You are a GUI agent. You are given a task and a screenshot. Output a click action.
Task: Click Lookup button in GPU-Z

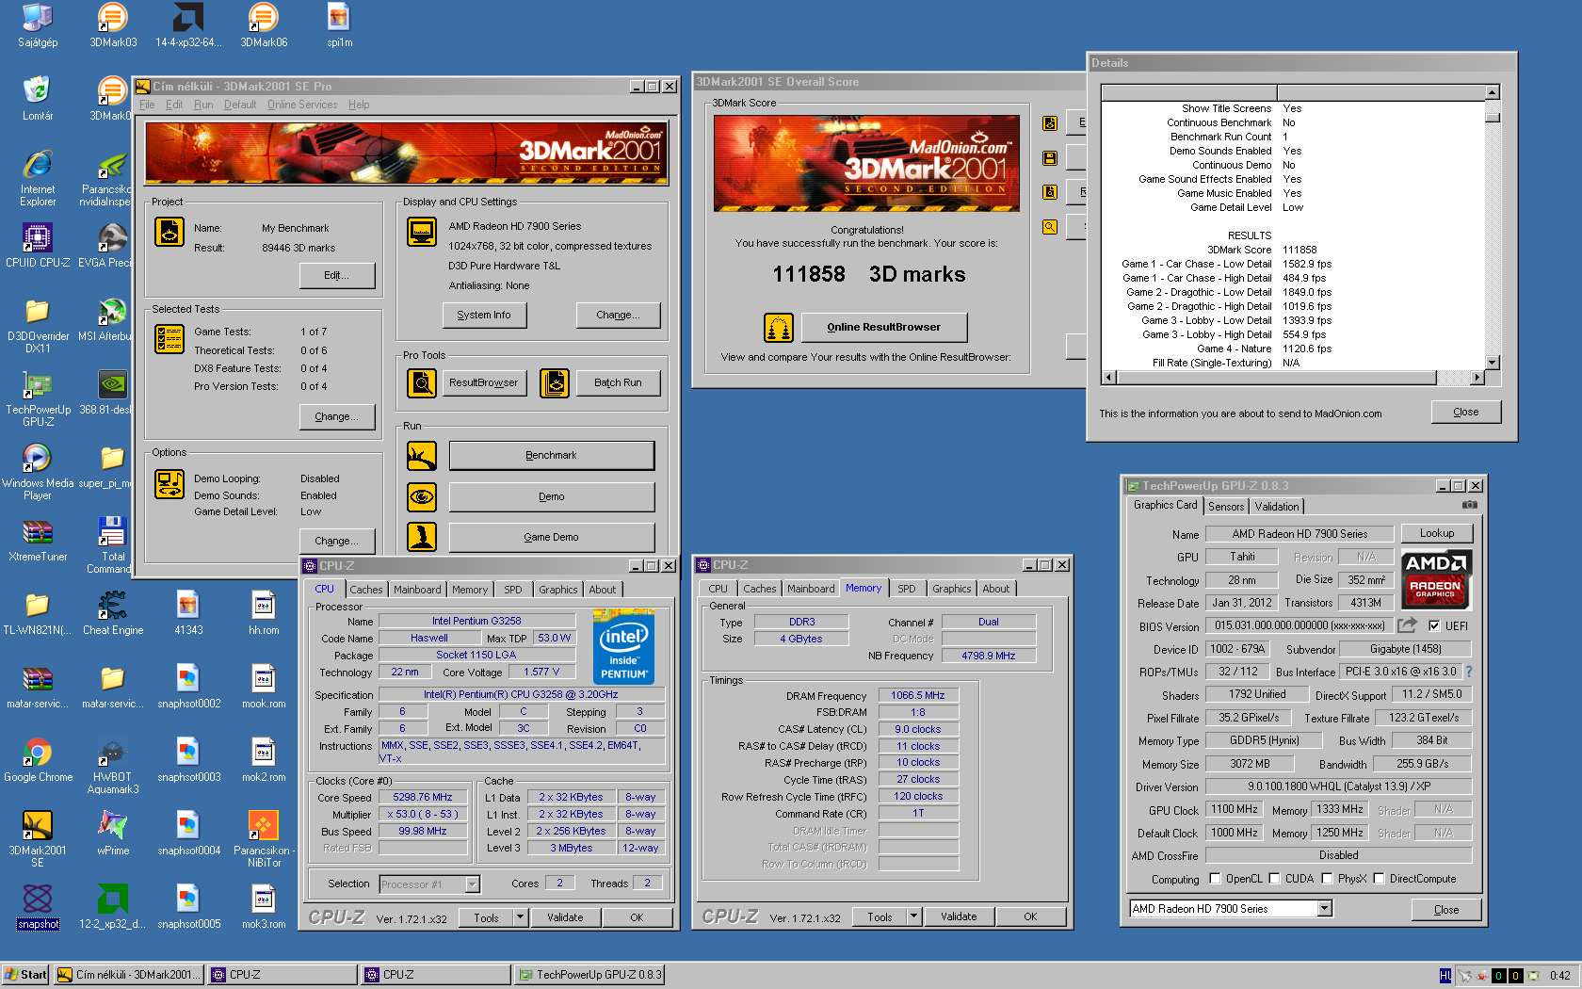point(1437,534)
